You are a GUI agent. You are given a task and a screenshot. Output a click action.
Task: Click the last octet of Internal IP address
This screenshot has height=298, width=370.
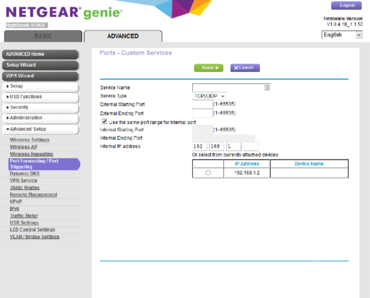point(251,147)
